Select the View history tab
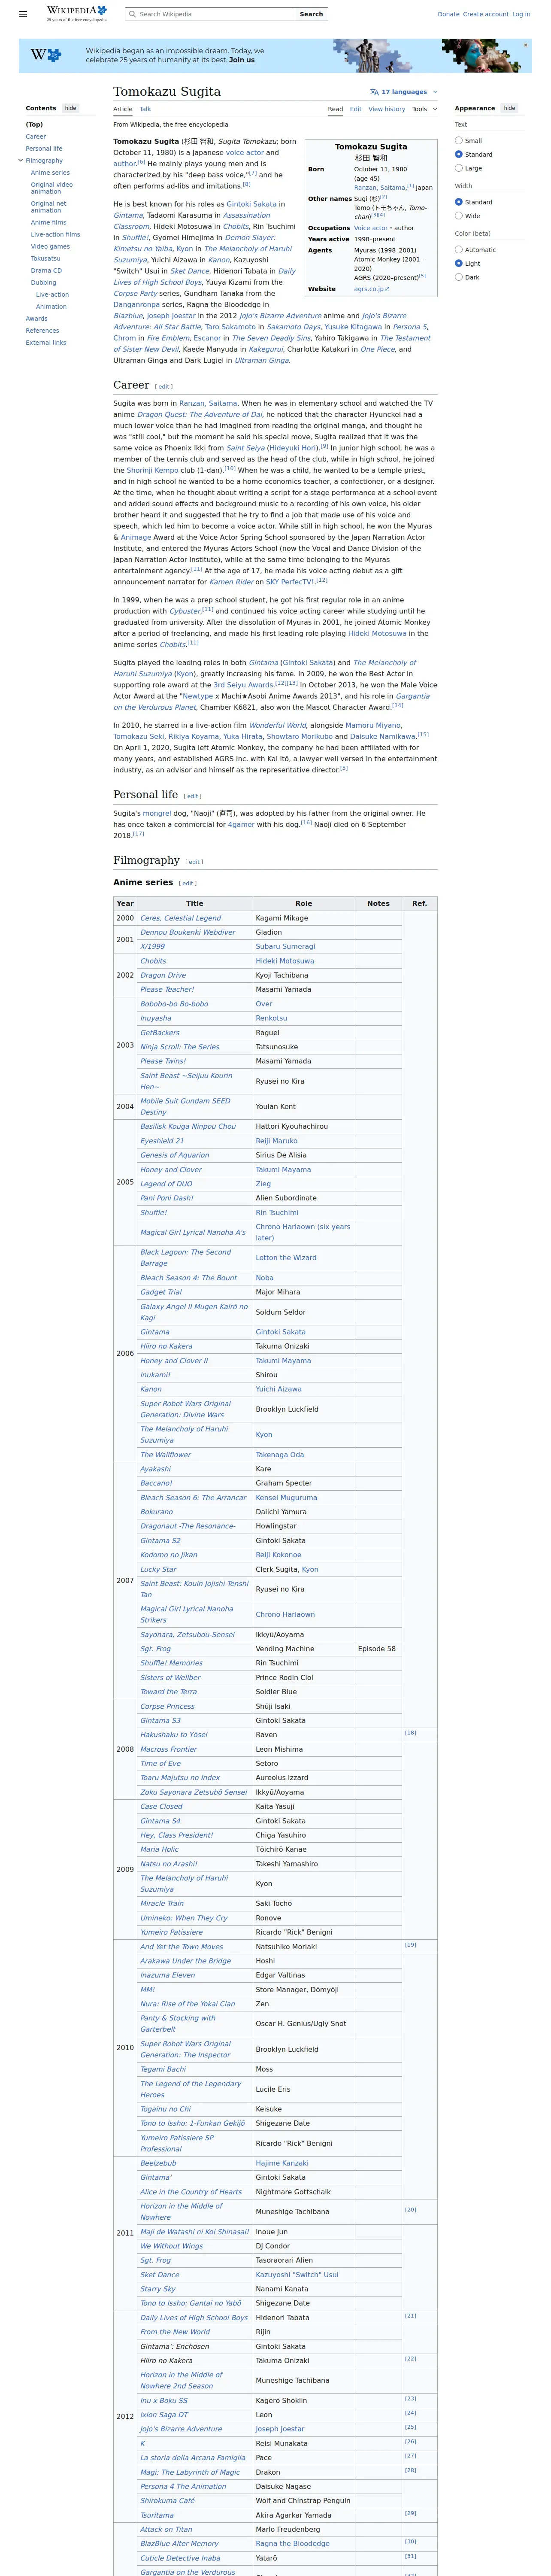 pos(387,109)
